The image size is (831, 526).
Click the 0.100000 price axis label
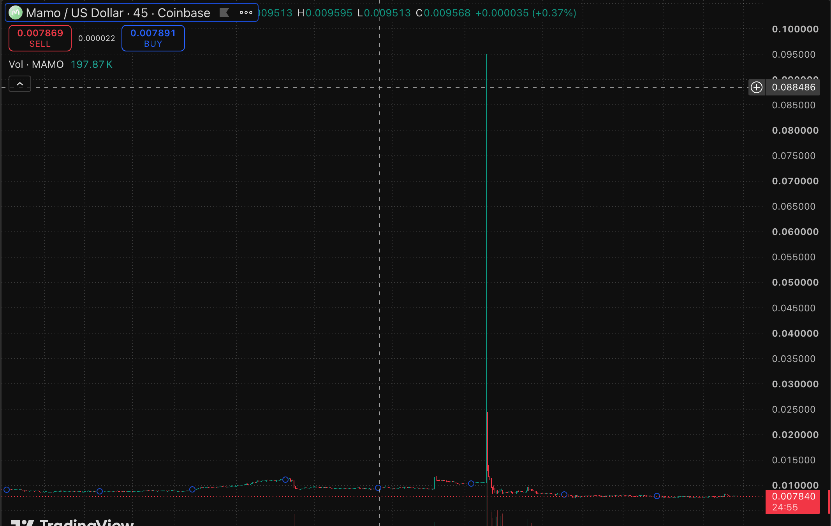(795, 29)
